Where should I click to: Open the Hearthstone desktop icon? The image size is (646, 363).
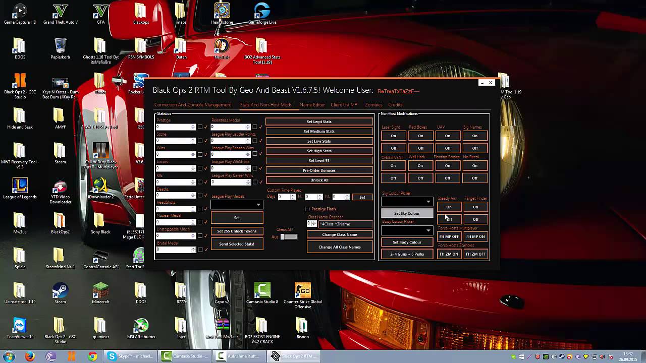[222, 14]
